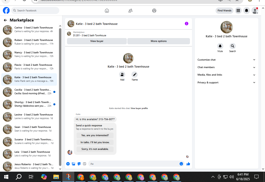The image size is (265, 182).
Task: Click the Find friends button
Action: coord(224,11)
